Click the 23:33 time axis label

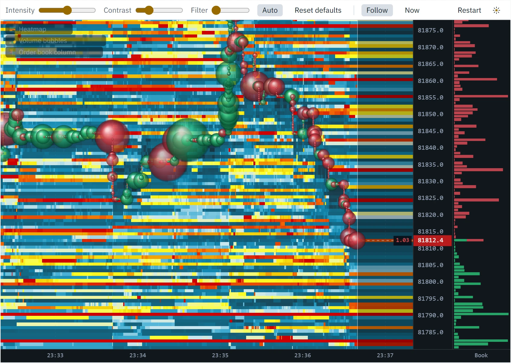tap(55, 355)
